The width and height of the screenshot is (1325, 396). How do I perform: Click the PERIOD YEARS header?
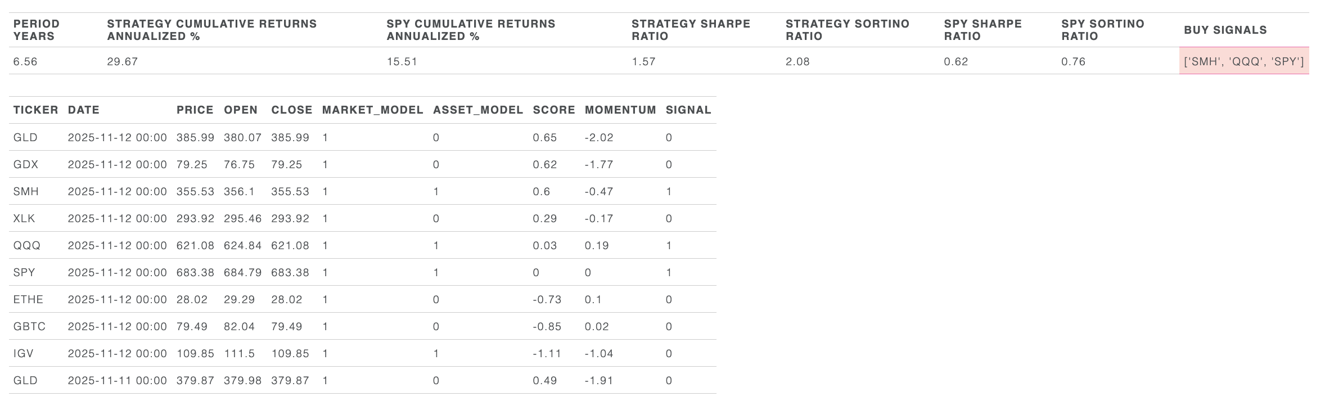(x=36, y=30)
